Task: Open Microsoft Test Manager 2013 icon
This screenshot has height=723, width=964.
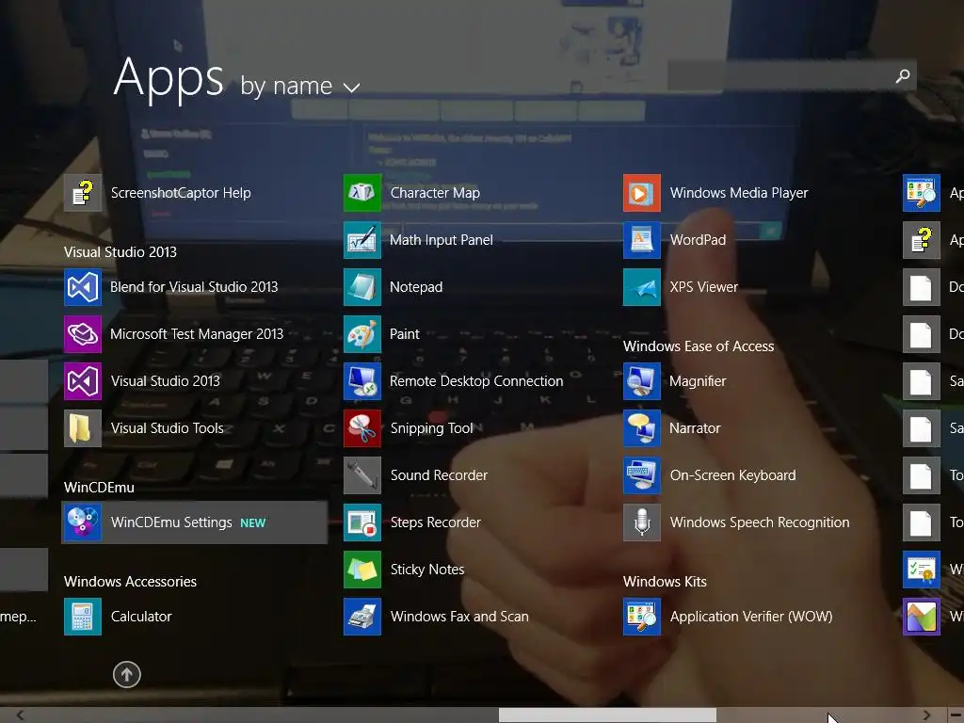Action: pos(83,334)
